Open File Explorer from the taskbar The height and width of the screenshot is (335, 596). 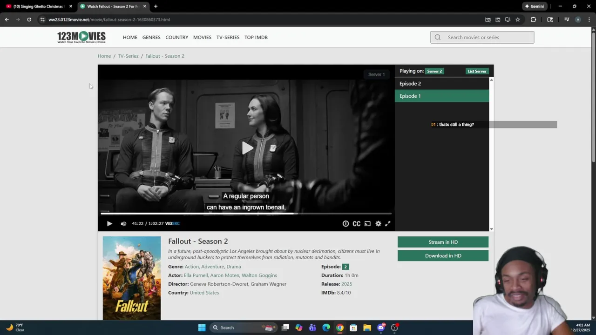pyautogui.click(x=367, y=328)
